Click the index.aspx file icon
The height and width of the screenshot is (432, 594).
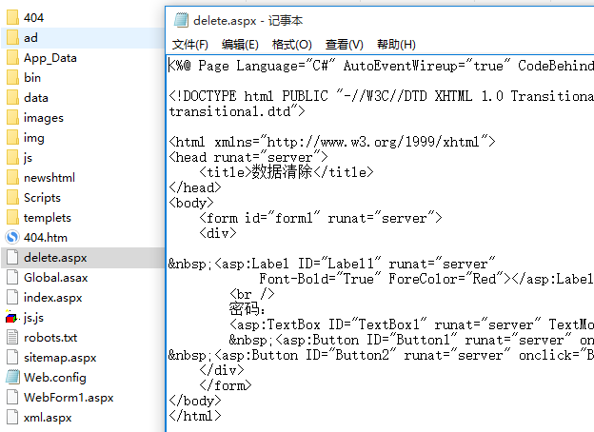12,297
